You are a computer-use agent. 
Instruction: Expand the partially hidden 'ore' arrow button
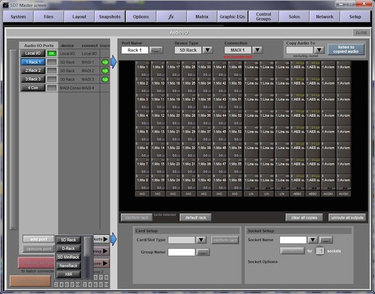click(101, 264)
